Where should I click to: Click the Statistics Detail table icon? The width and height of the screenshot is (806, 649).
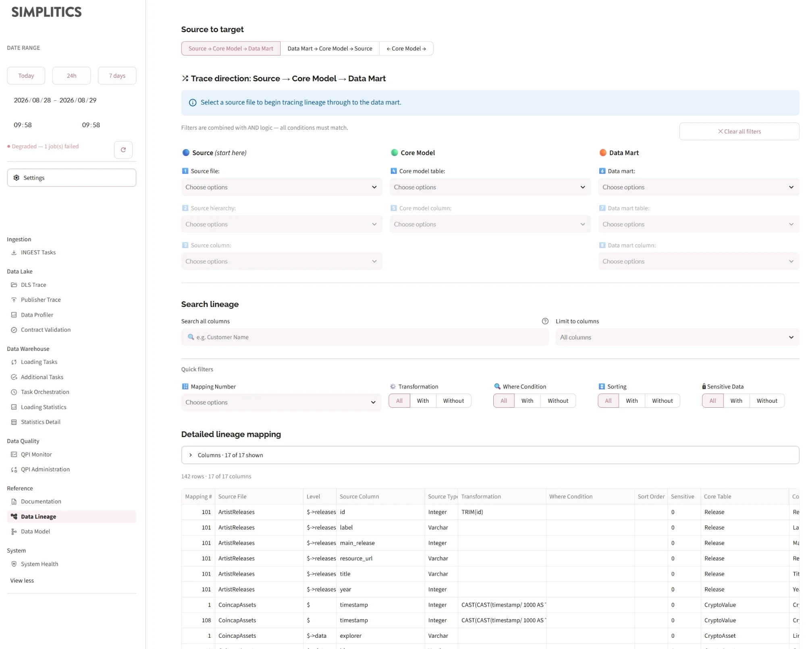pos(14,422)
